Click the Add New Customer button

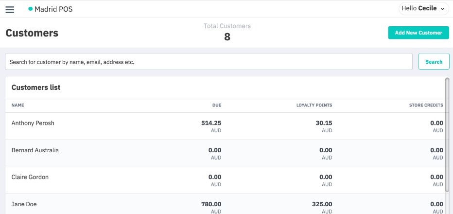pos(418,33)
